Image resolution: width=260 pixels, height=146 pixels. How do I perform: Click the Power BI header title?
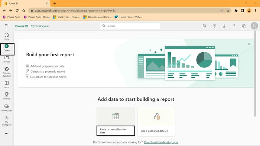pyautogui.click(x=22, y=26)
